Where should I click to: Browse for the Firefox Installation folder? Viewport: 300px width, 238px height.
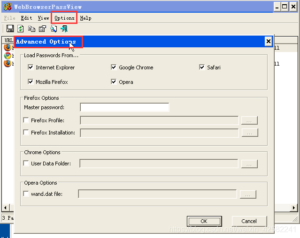(x=250, y=133)
